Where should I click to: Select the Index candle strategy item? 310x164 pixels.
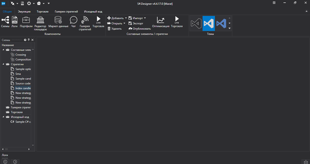pos(22,88)
